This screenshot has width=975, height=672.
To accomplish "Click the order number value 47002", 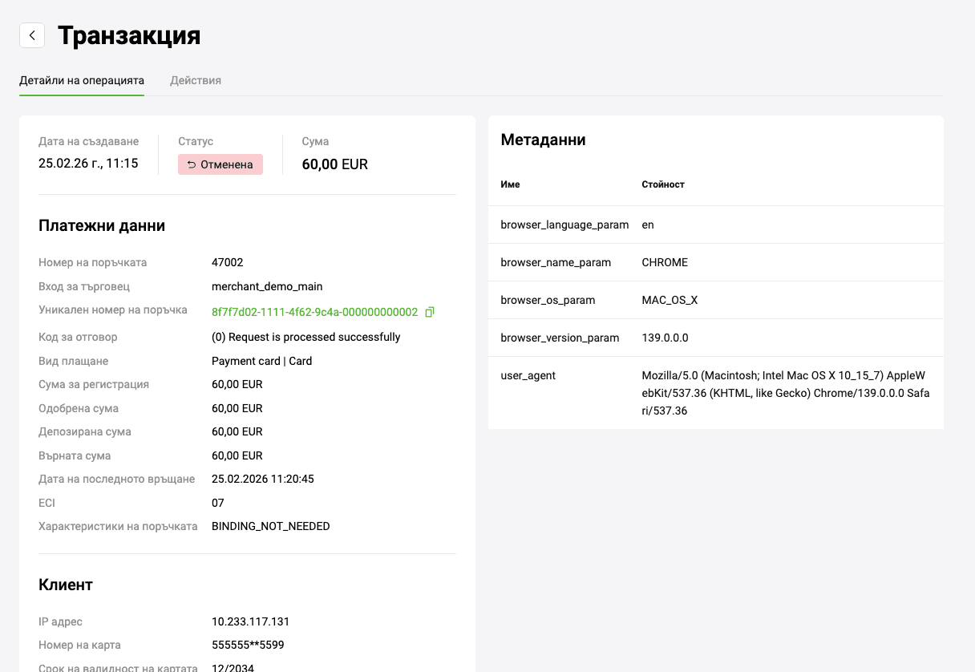I will (x=227, y=262).
